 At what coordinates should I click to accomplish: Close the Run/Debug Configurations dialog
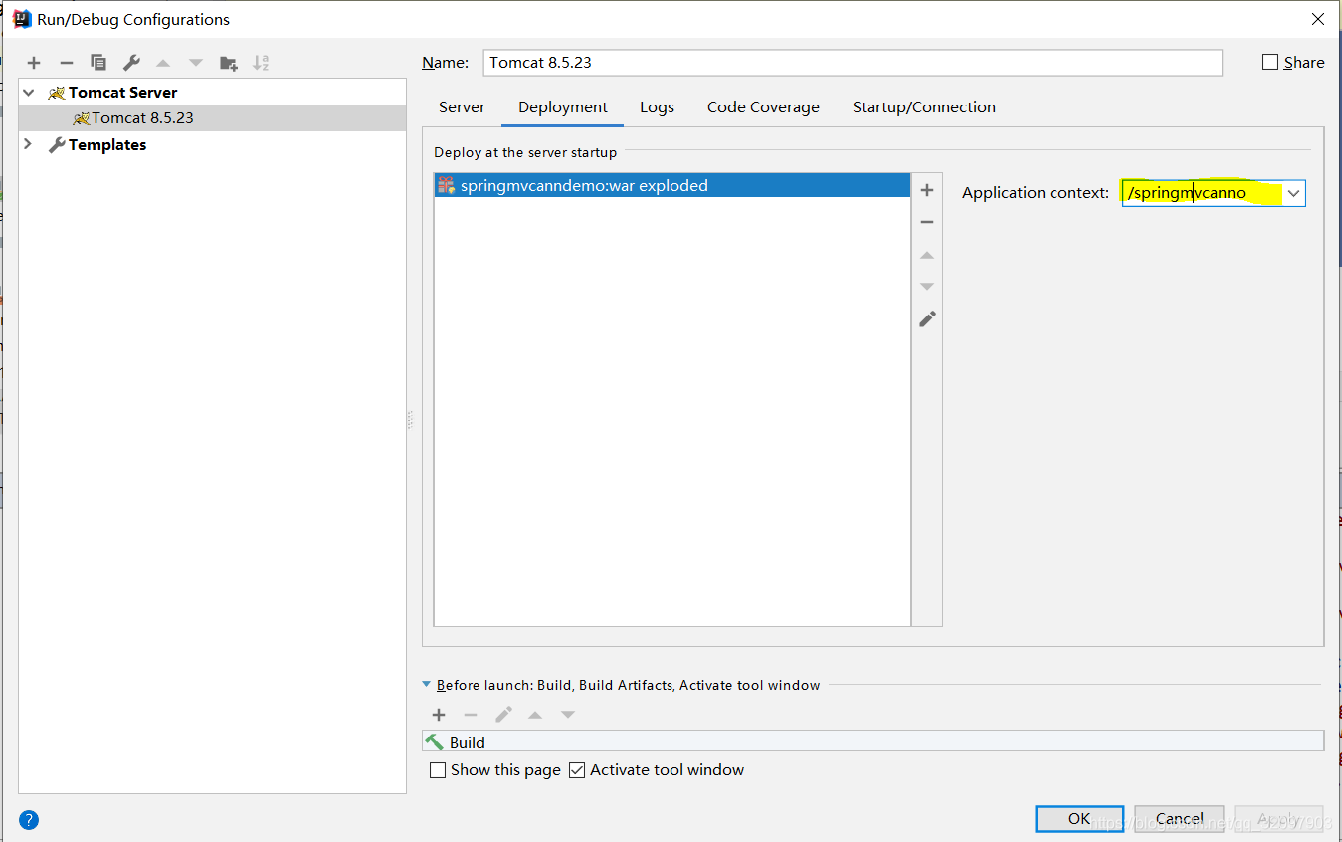click(1318, 19)
